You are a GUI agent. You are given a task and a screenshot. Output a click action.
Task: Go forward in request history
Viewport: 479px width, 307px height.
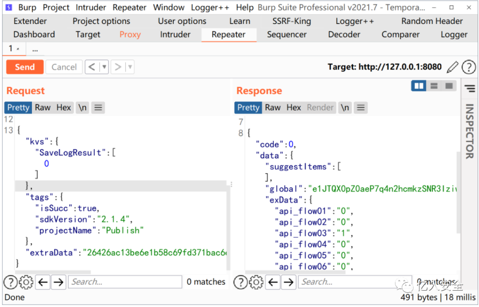pos(118,67)
